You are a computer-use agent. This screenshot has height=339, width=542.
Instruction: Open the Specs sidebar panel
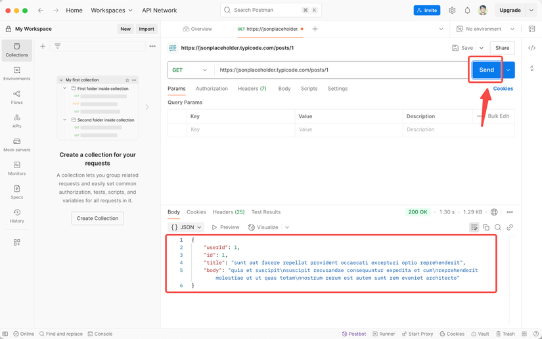[x=16, y=192]
